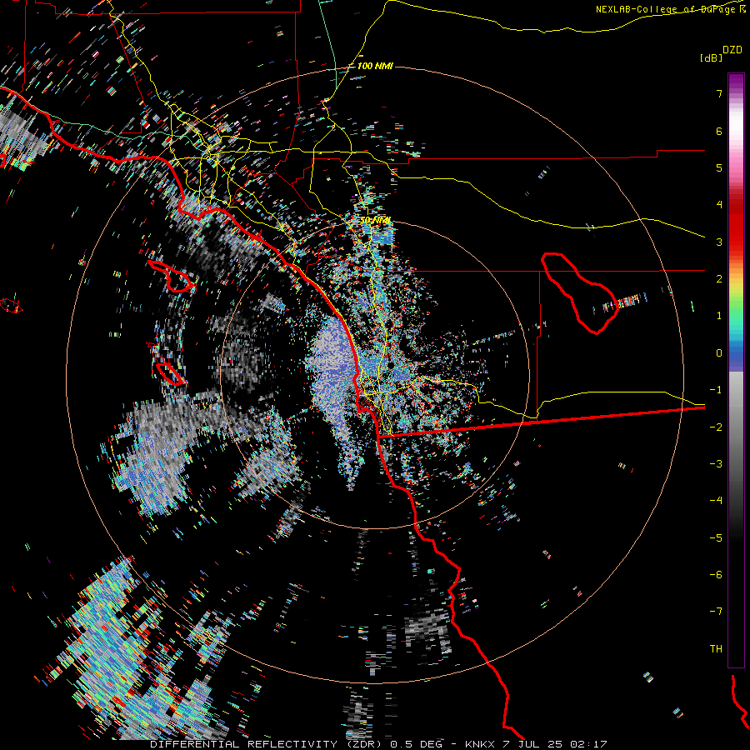Pick the red 3 dB color band

pos(736,242)
